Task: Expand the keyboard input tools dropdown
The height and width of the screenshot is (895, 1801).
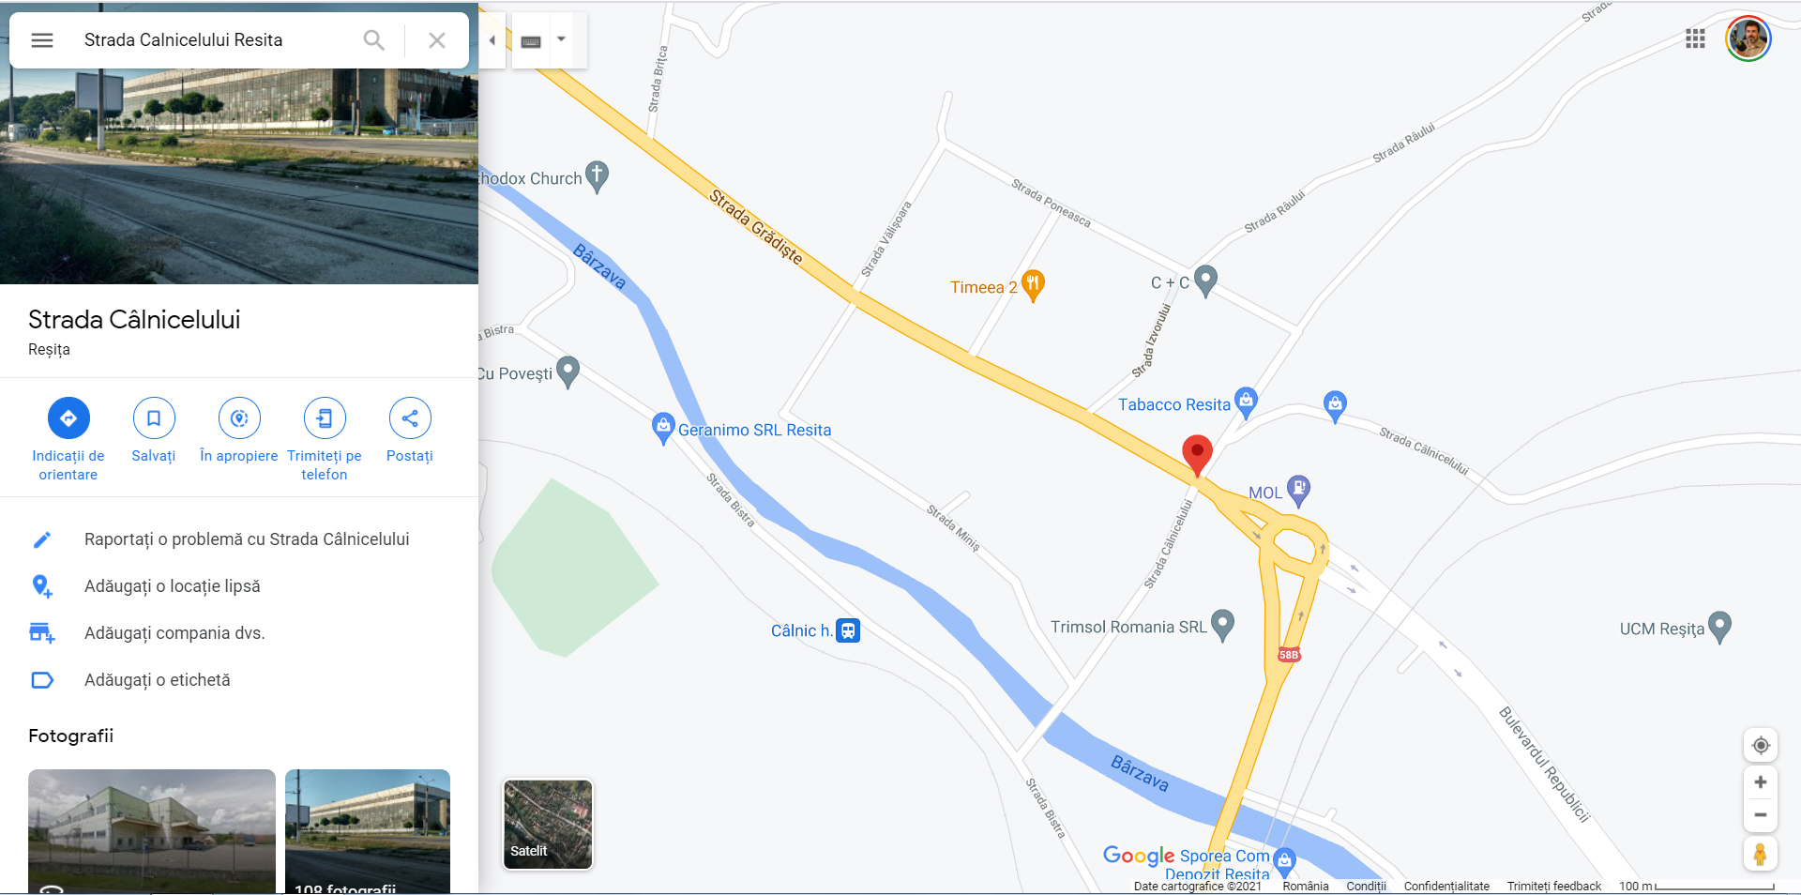Action: point(562,39)
